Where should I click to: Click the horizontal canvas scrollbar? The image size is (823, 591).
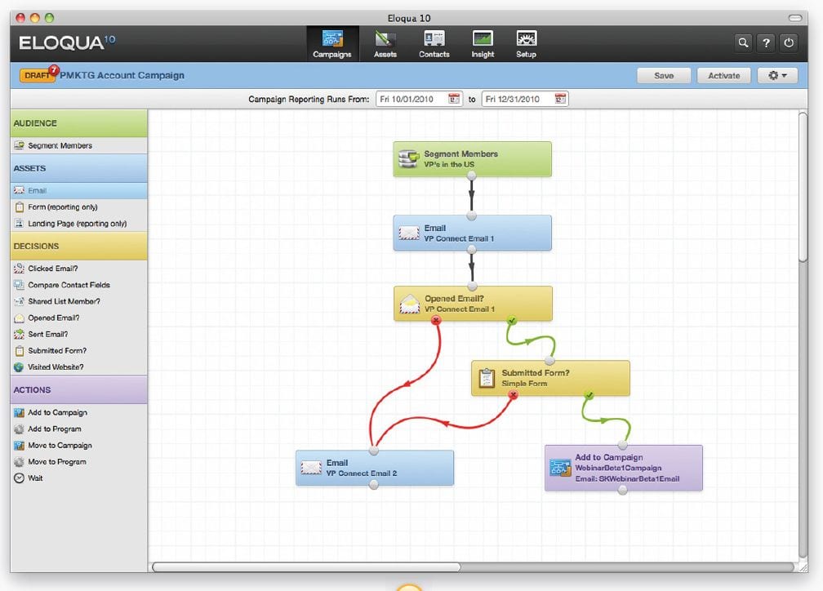[x=306, y=567]
